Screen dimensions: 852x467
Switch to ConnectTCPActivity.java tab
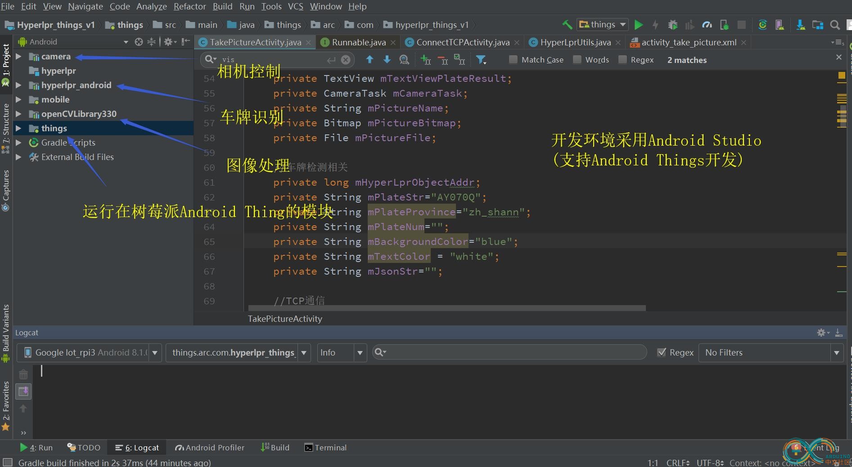tap(462, 42)
